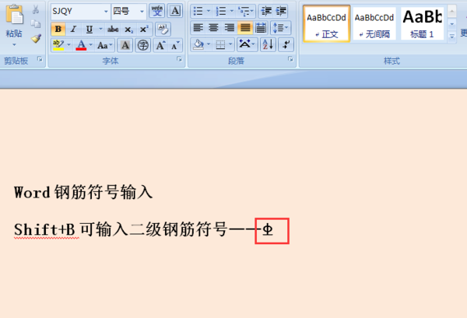Click the bullets list icon

click(198, 12)
